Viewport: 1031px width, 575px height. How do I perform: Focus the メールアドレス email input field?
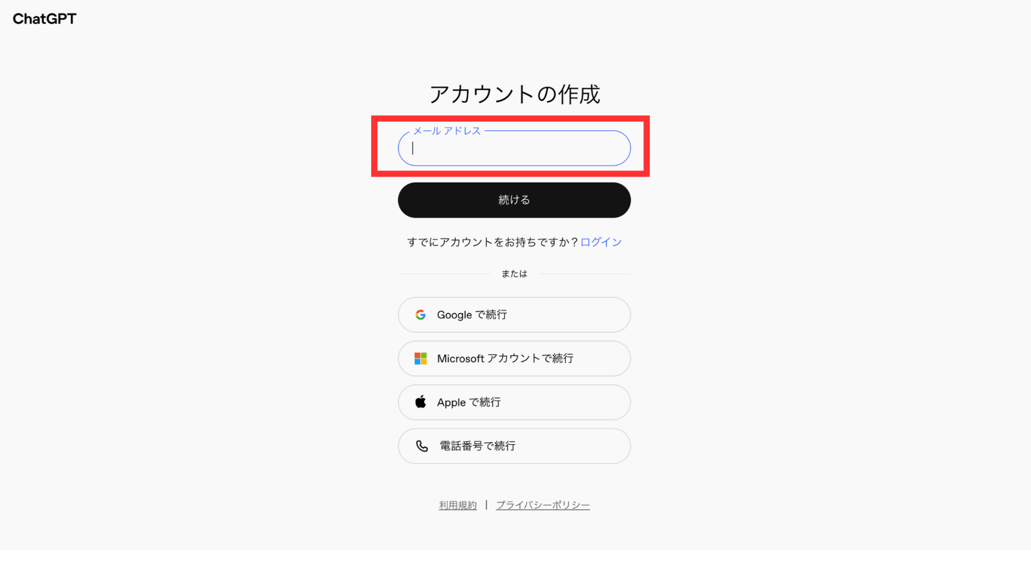point(514,148)
